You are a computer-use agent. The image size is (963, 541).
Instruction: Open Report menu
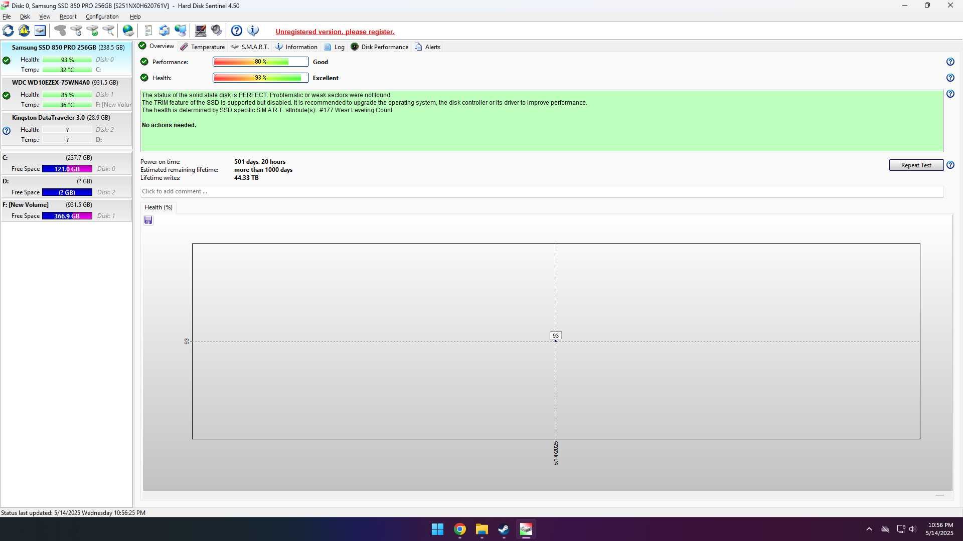[x=68, y=17]
